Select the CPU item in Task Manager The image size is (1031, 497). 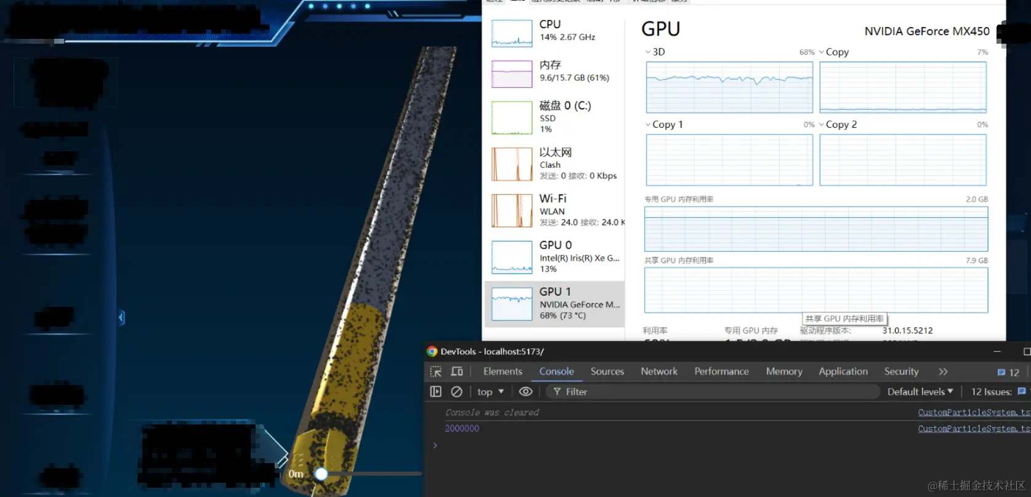(554, 33)
